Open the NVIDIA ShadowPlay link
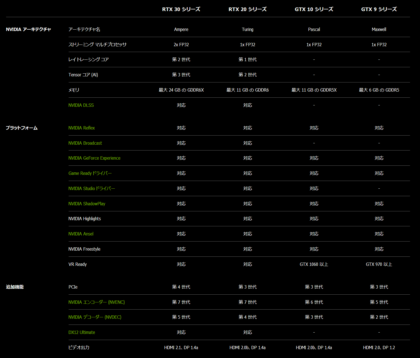The height and width of the screenshot is (358, 420). (x=87, y=204)
